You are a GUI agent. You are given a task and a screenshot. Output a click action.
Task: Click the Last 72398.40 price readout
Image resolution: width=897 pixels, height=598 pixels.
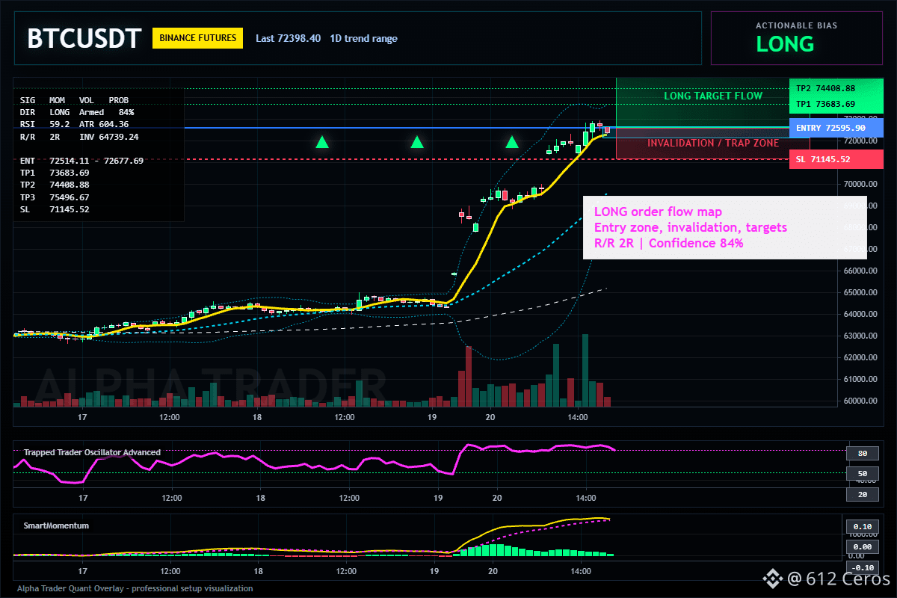[288, 38]
